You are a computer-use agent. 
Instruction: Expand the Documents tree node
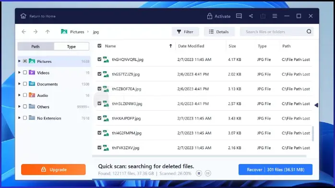(19, 83)
